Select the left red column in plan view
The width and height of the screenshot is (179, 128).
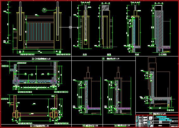16,115
